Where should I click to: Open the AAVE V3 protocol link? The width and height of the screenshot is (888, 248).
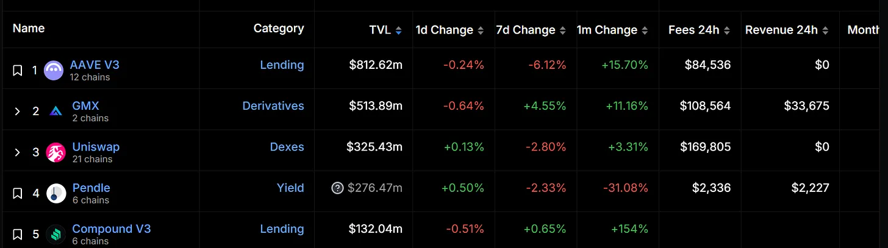tap(95, 65)
